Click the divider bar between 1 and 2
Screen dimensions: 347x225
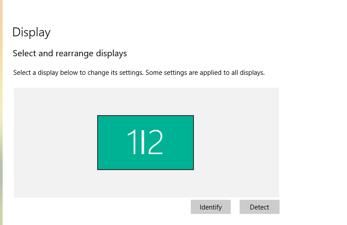pyautogui.click(x=143, y=142)
